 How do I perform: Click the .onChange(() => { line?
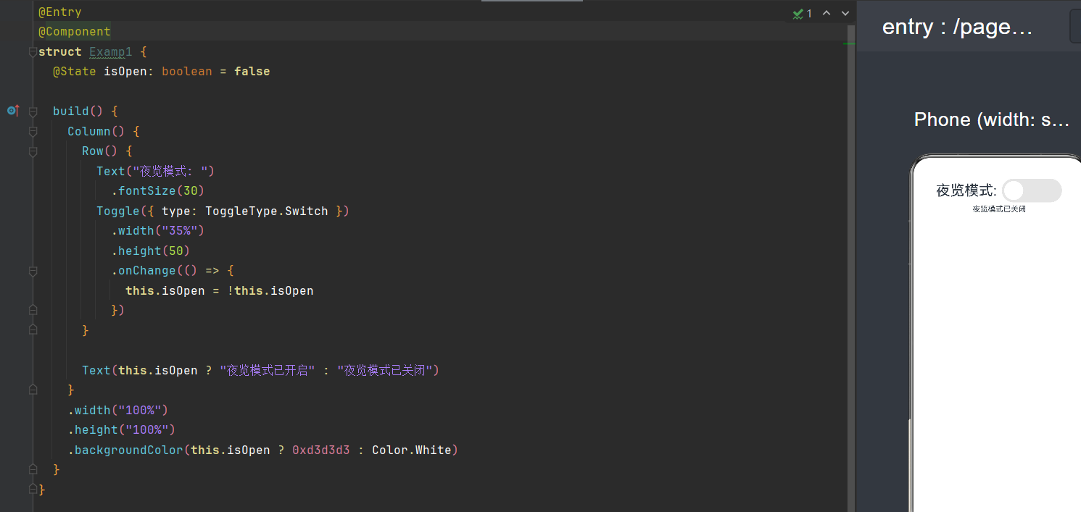pyautogui.click(x=172, y=271)
